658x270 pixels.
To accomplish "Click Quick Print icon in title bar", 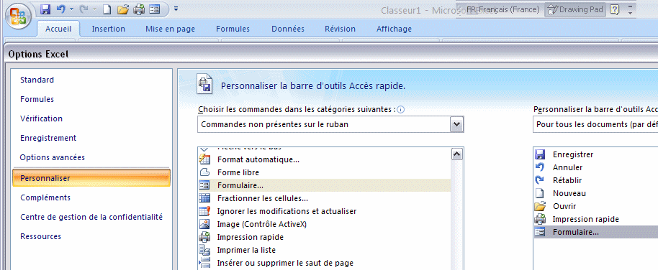I will coord(139,9).
